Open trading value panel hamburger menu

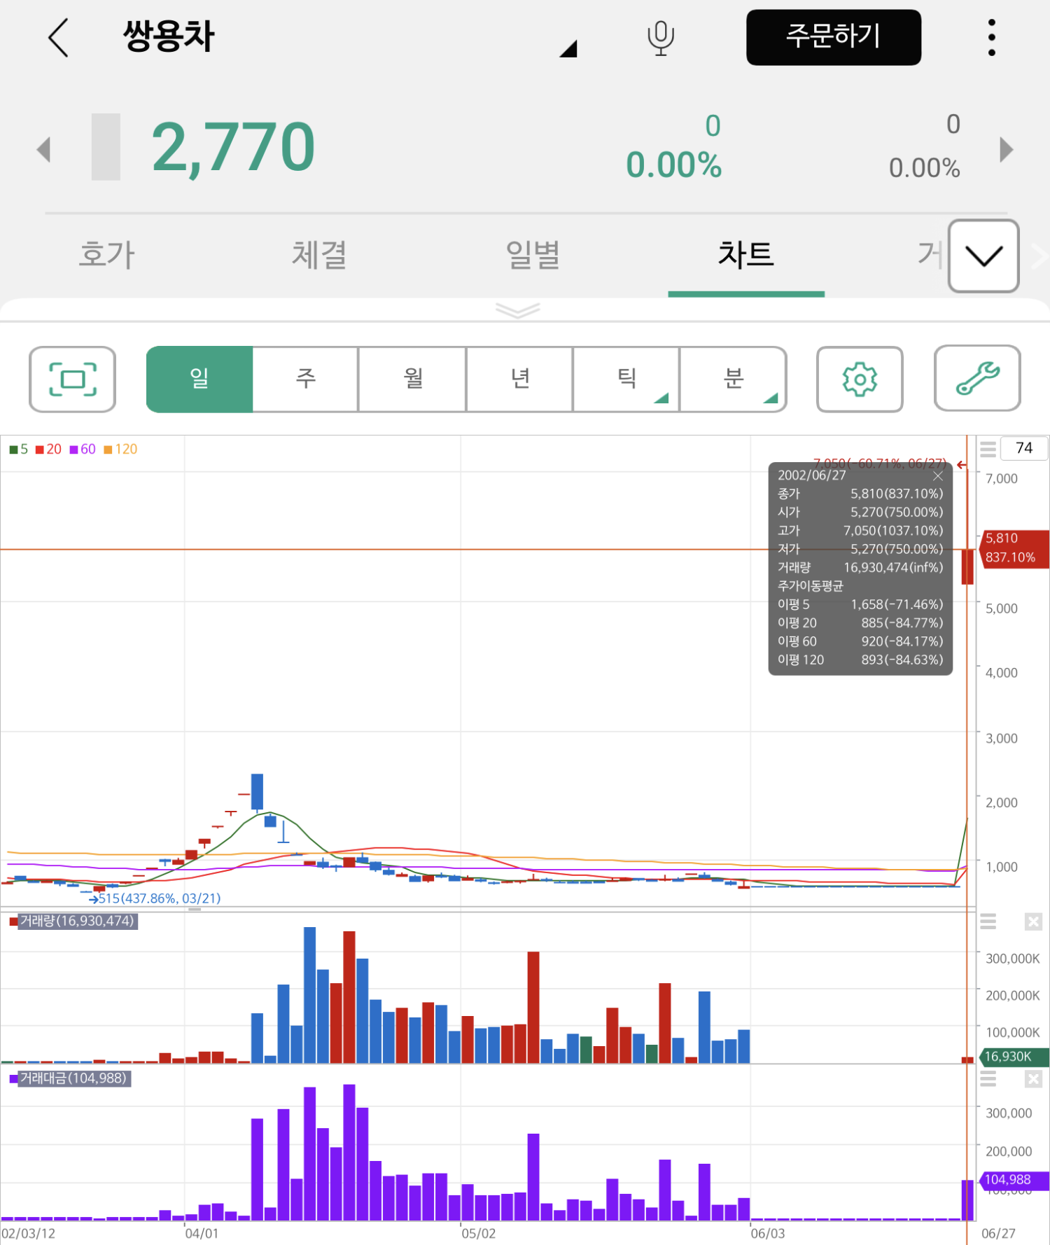coord(988,1079)
